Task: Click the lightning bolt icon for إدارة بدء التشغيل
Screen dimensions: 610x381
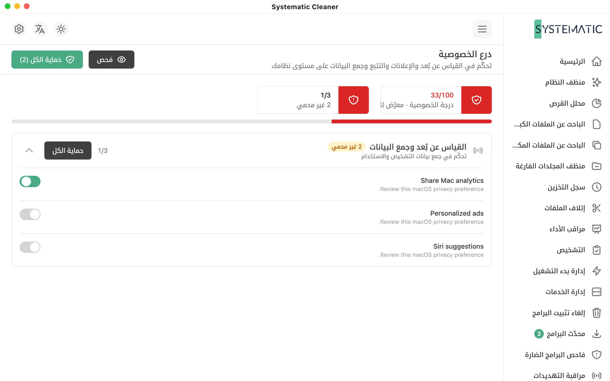Action: click(597, 271)
